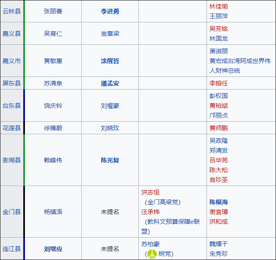This screenshot has width=276, height=260.
Task: Open the red 李镕任 link
Action: (x=218, y=83)
